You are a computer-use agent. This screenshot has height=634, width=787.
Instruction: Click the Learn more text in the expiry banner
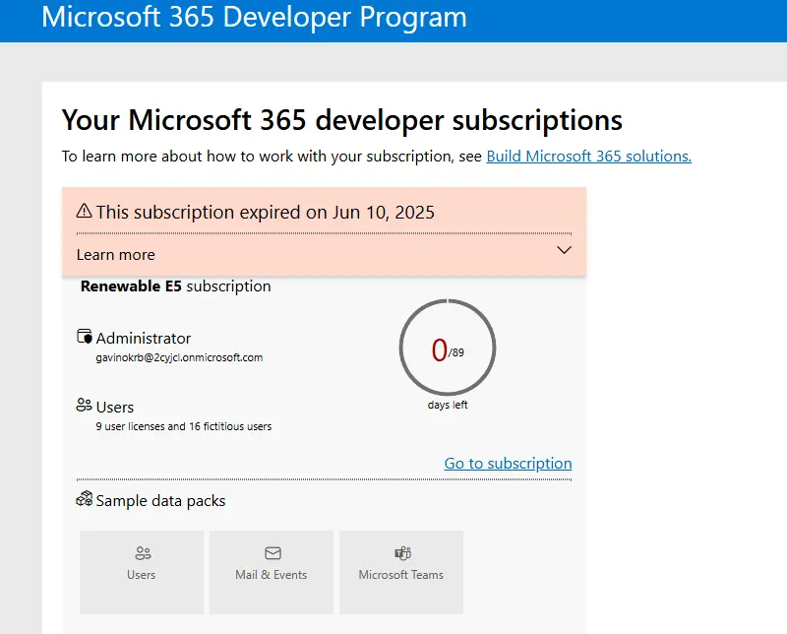point(115,255)
